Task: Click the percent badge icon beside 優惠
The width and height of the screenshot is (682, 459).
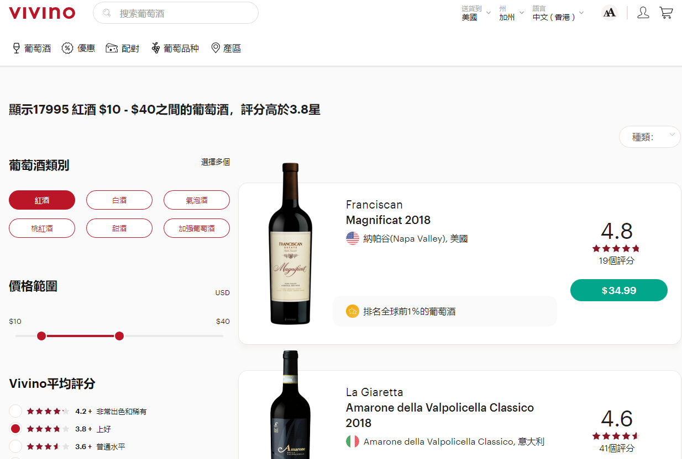Action: point(67,48)
